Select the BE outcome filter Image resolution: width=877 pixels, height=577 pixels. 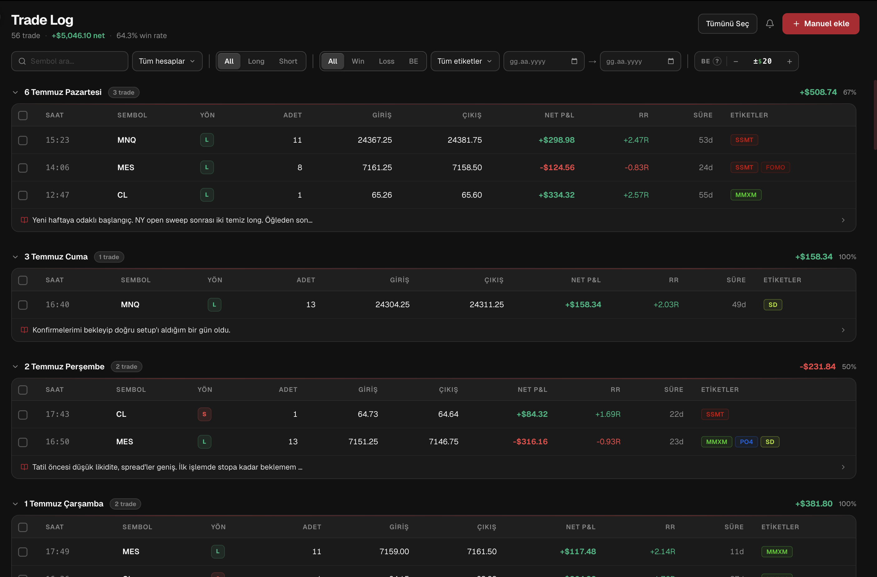click(x=414, y=61)
